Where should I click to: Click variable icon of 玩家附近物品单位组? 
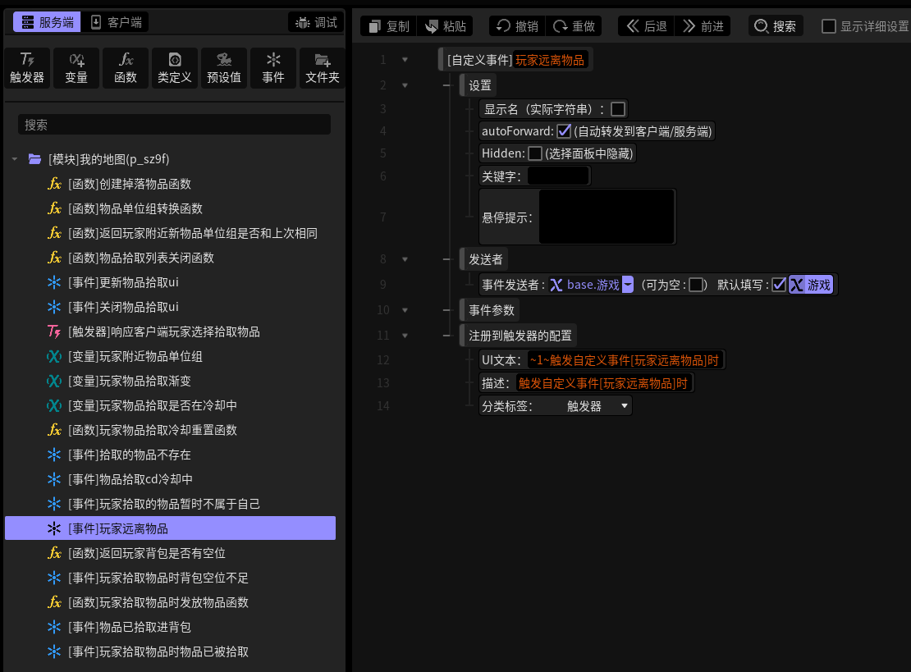54,356
